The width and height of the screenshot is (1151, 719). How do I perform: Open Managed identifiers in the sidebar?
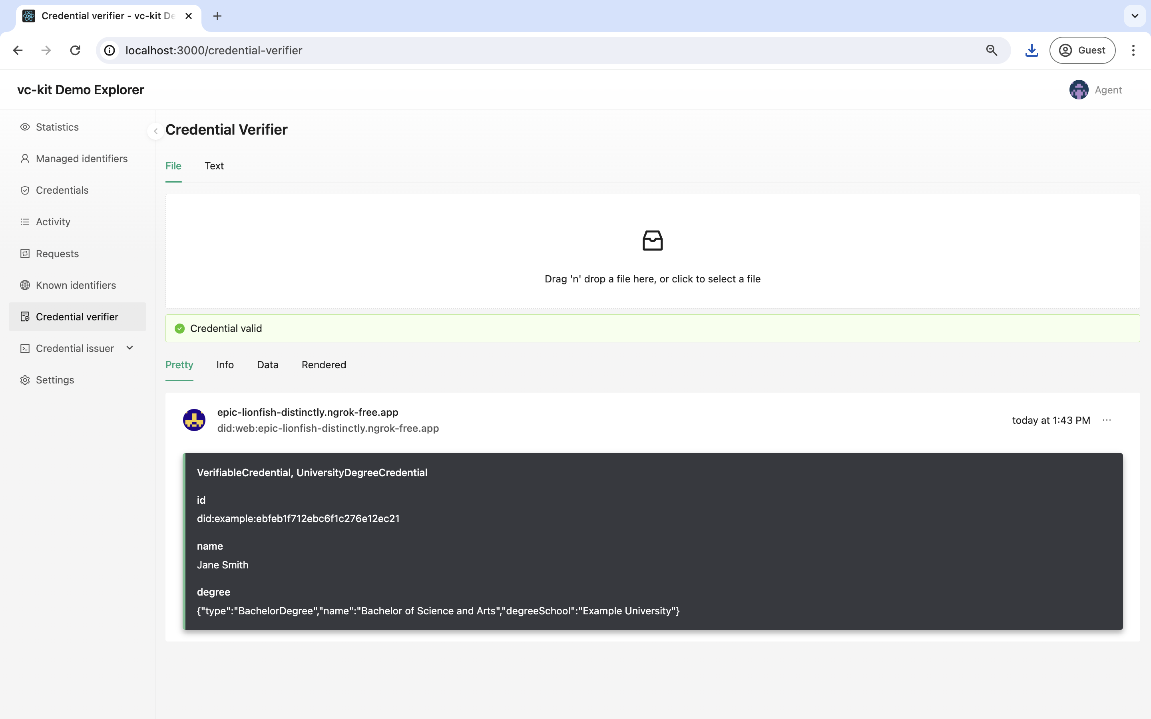click(x=78, y=158)
